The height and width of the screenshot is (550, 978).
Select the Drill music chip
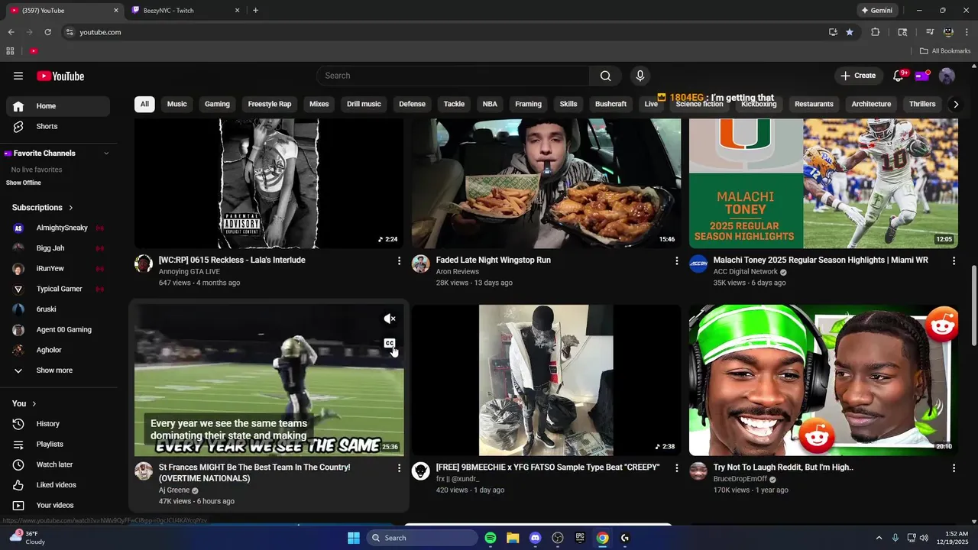(364, 104)
